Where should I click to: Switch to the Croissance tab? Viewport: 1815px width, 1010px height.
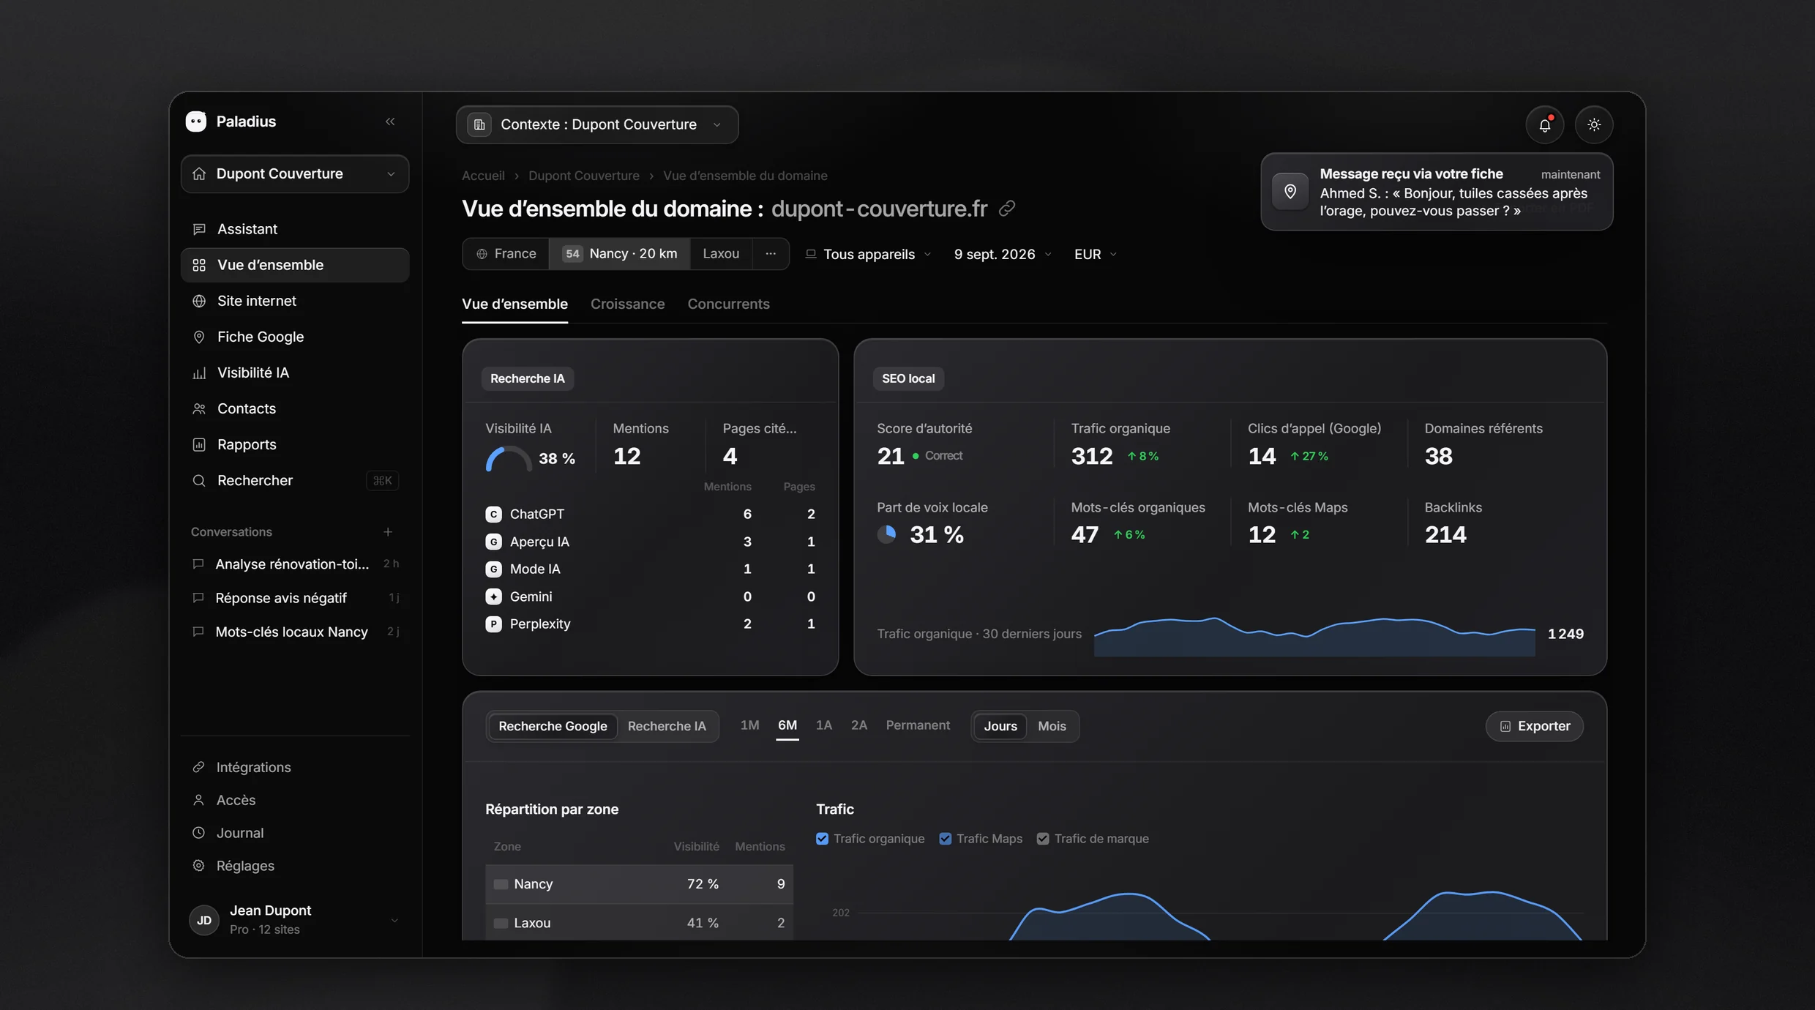(x=627, y=304)
